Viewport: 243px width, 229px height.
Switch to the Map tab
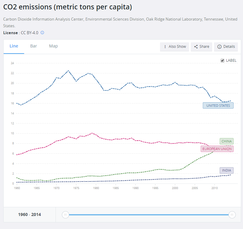(53, 46)
